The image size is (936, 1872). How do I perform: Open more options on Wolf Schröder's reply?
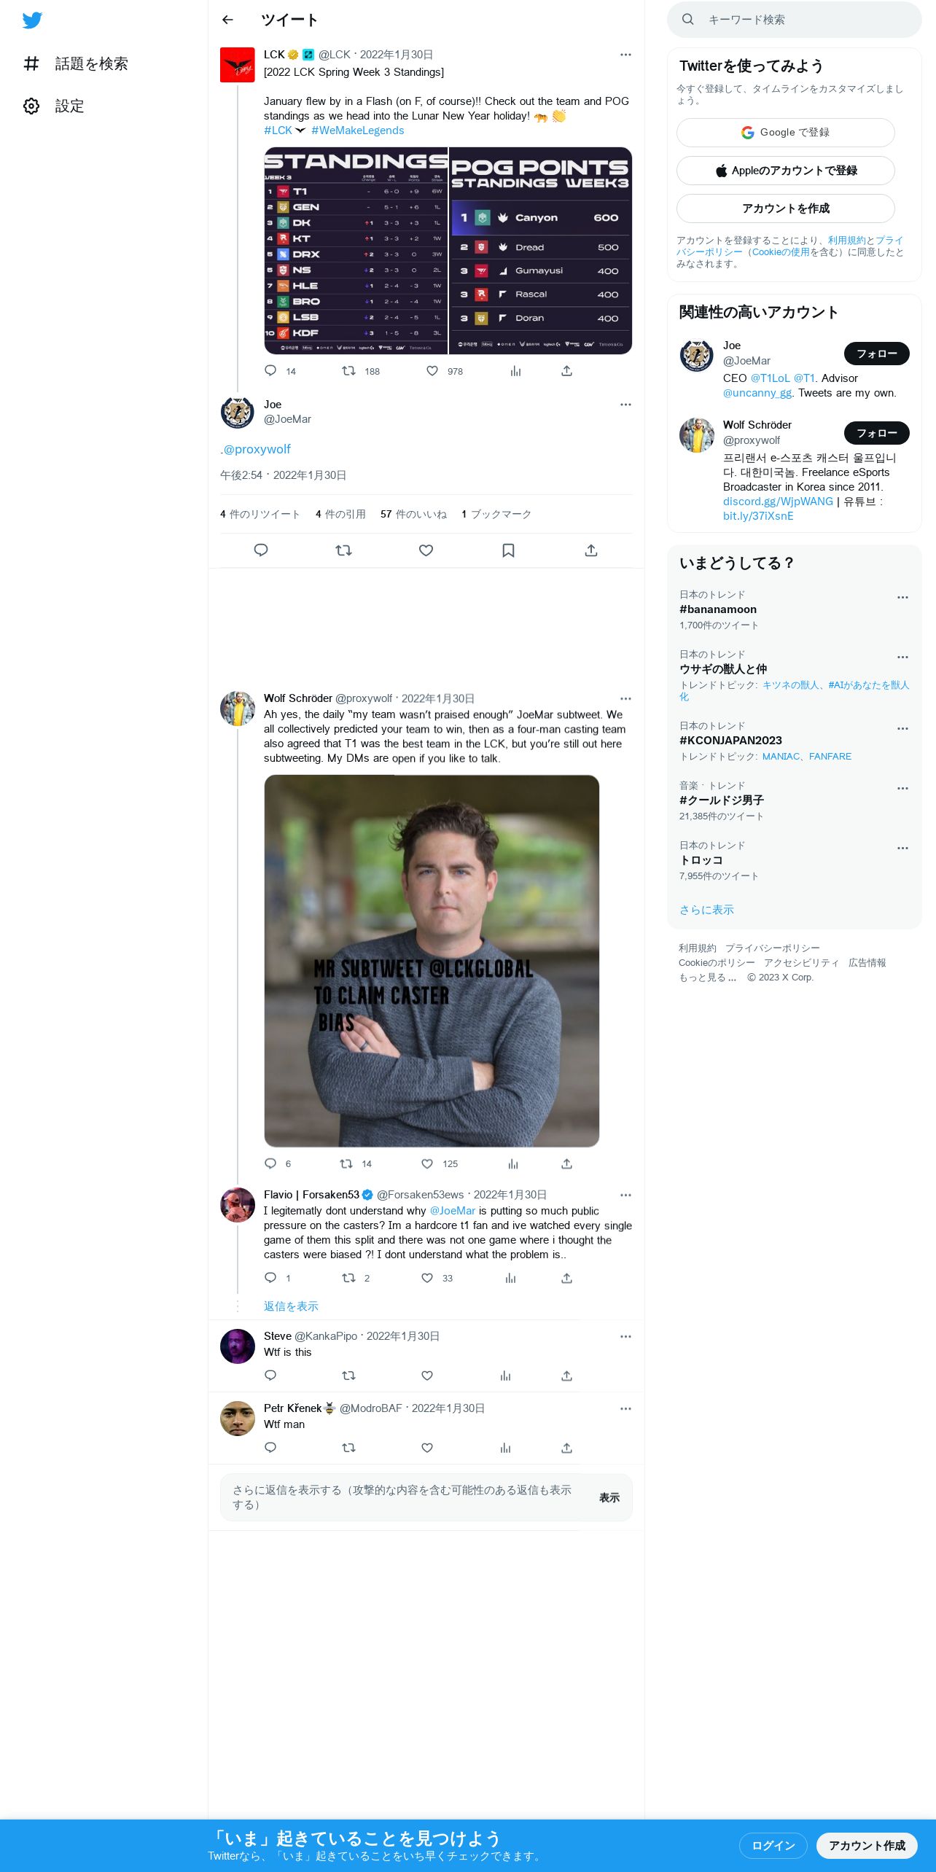click(625, 698)
